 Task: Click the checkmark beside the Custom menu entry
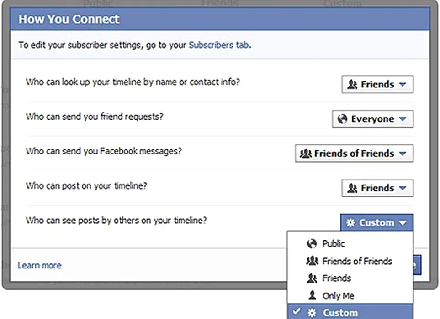coord(297,312)
